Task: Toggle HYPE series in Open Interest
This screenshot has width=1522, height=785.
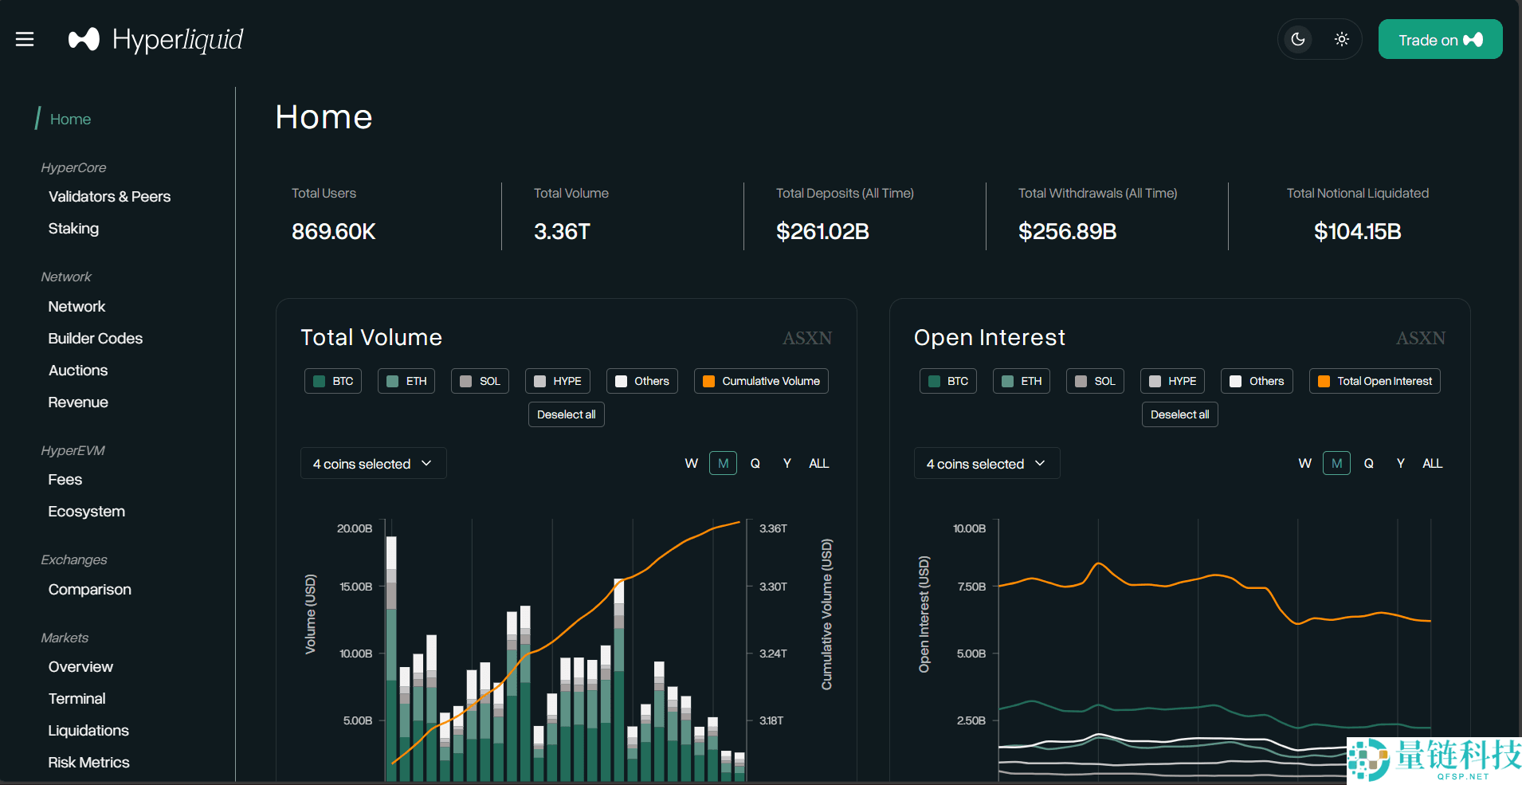Action: [1173, 381]
